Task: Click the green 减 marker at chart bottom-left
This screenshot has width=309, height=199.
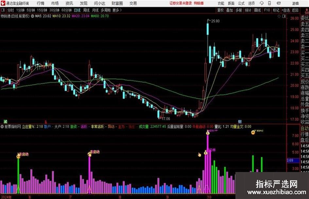Action: tap(5, 121)
